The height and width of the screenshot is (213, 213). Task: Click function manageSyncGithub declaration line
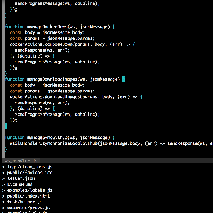60,137
